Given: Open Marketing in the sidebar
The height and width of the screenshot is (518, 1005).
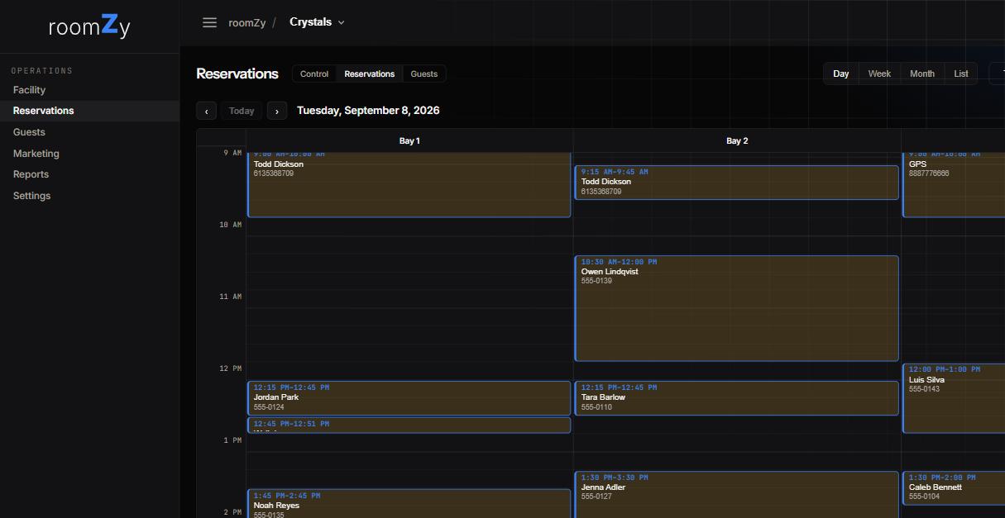Looking at the screenshot, I should pyautogui.click(x=89, y=154).
